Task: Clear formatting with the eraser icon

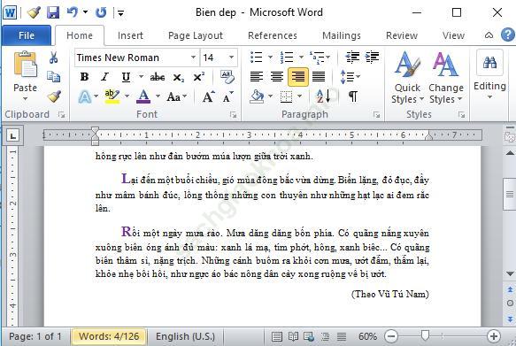Action: [227, 77]
